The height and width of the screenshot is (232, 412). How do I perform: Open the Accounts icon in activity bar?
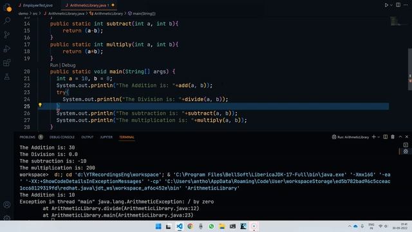point(7,205)
